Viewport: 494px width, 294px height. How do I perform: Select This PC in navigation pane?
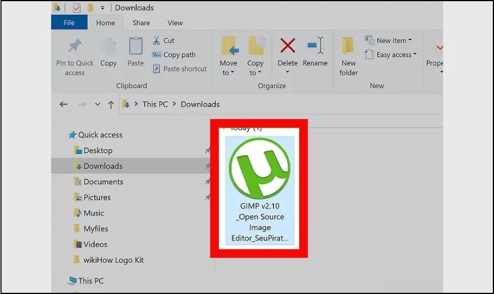(86, 280)
